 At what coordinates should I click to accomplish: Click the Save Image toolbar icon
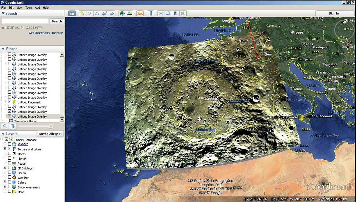175,13
